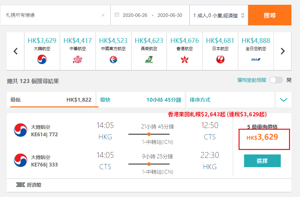The height and width of the screenshot is (197, 300).
Task: Select the EVA Air logo
Action: click(149, 59)
